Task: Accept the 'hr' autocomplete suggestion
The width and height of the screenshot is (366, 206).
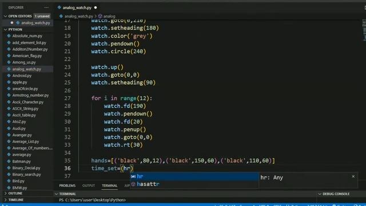Action: pos(194,177)
